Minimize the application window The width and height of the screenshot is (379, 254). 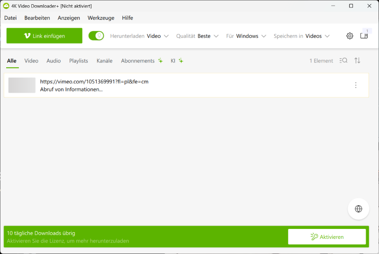click(x=333, y=6)
